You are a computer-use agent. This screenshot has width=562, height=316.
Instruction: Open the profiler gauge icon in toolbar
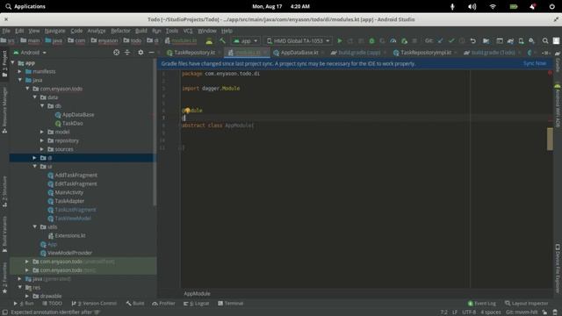pos(393,41)
